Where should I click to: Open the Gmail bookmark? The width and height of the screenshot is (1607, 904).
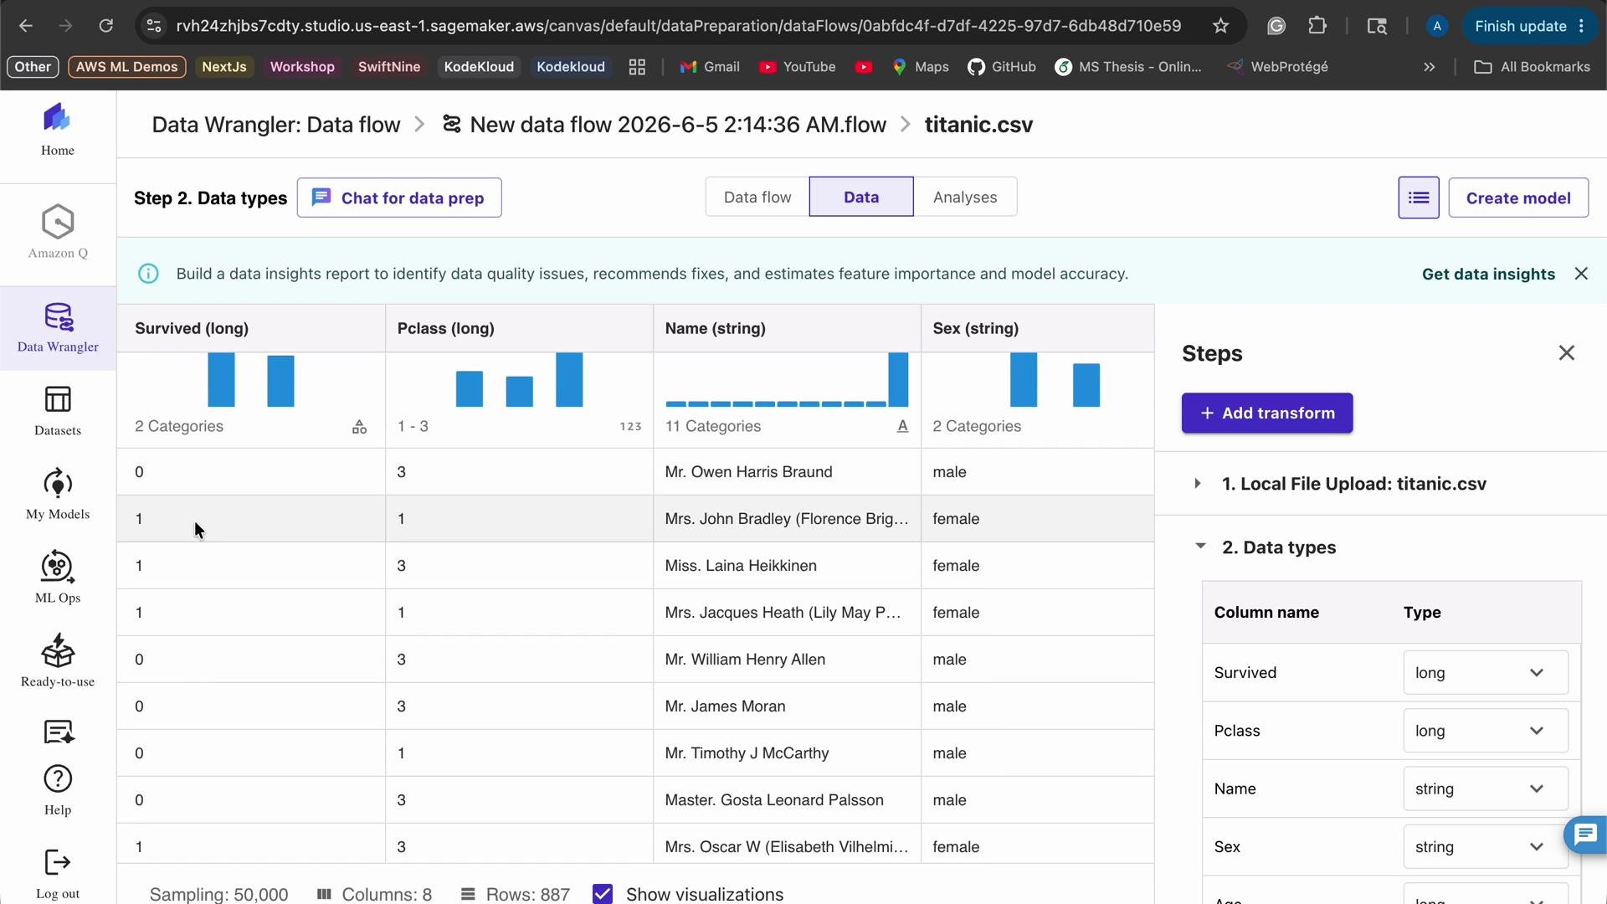(x=710, y=67)
